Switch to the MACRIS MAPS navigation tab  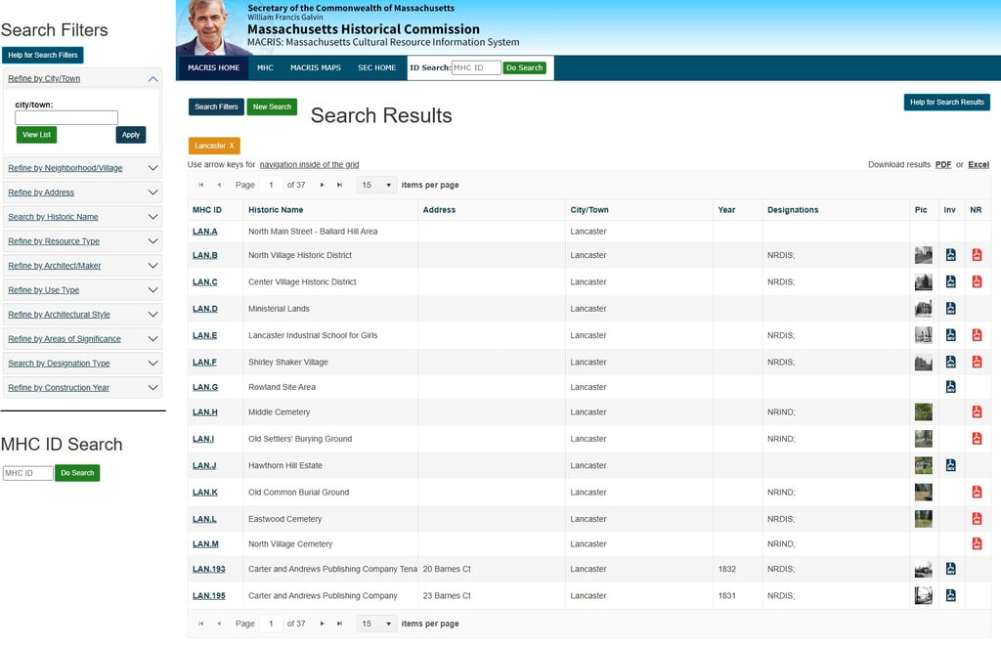click(314, 67)
